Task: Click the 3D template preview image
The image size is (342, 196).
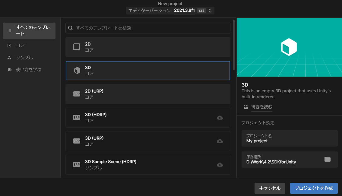Action: 289,47
